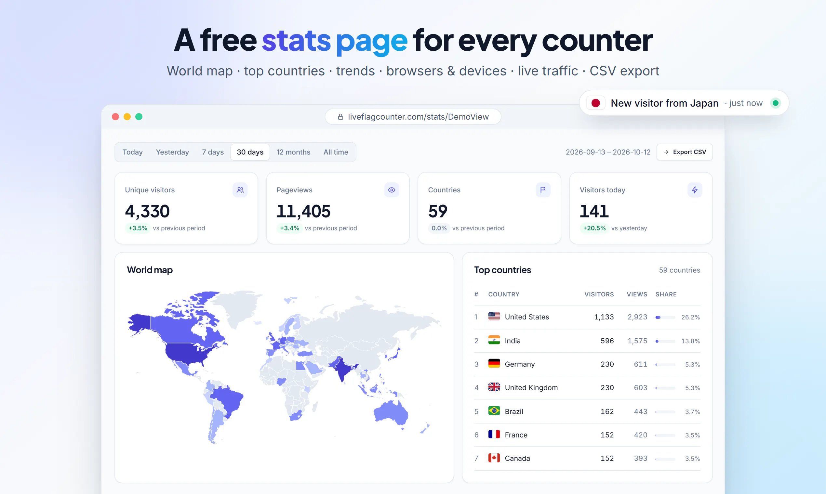
Task: Click the Brazil flag icon
Action: point(494,411)
